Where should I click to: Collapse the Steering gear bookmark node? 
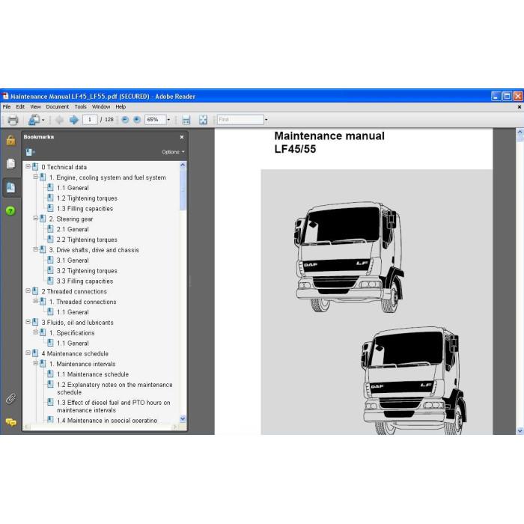coord(35,219)
